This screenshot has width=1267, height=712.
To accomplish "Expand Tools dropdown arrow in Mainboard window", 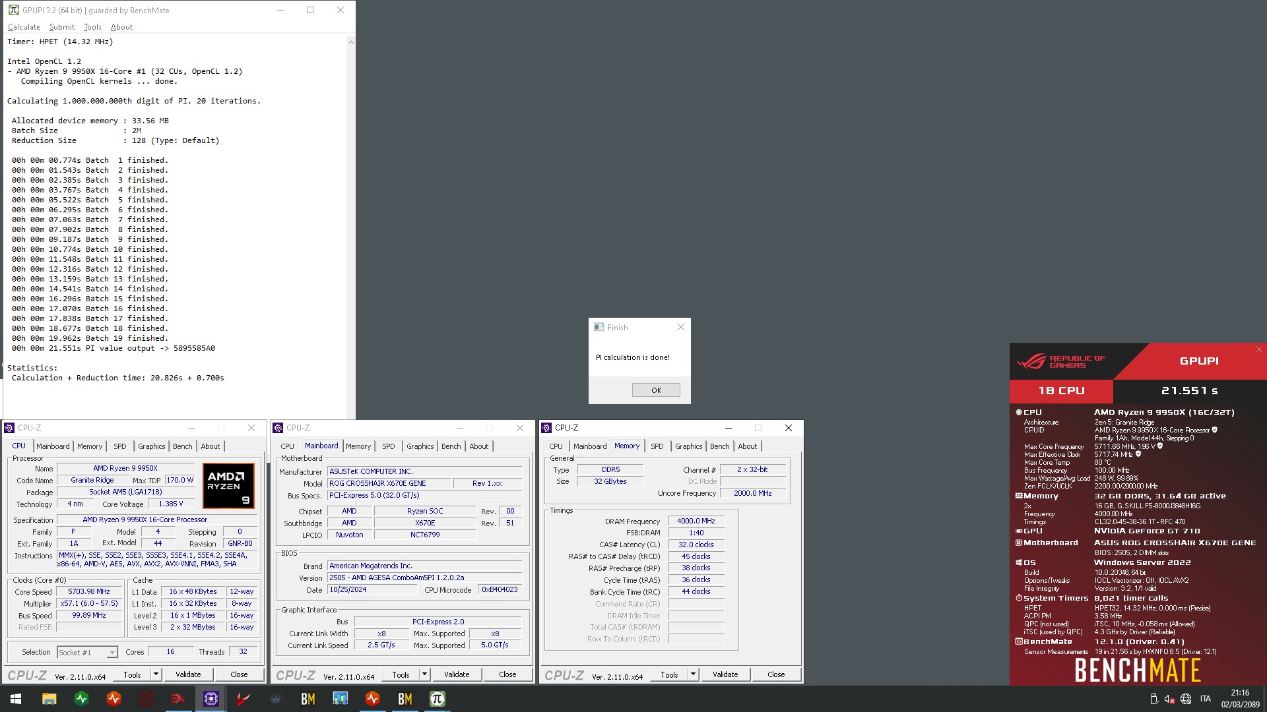I will click(424, 674).
